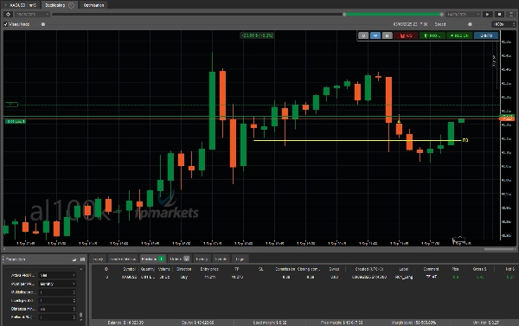Sort by the Label column header
This screenshot has height=326, width=519.
404,269
